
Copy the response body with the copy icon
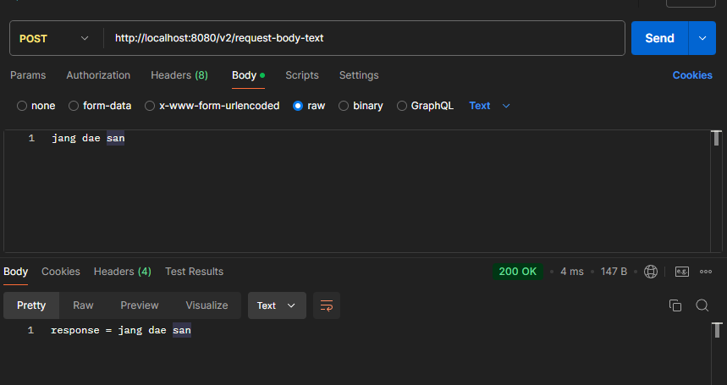click(675, 305)
